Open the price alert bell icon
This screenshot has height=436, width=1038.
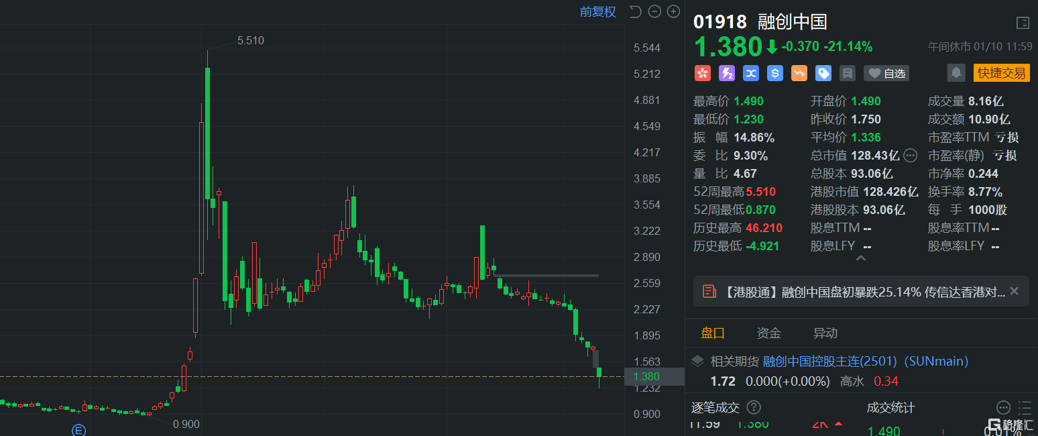956,73
